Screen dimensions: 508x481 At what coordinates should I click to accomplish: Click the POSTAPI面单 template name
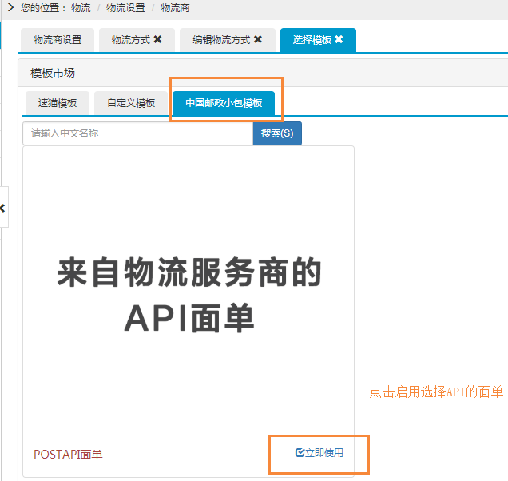coord(68,455)
